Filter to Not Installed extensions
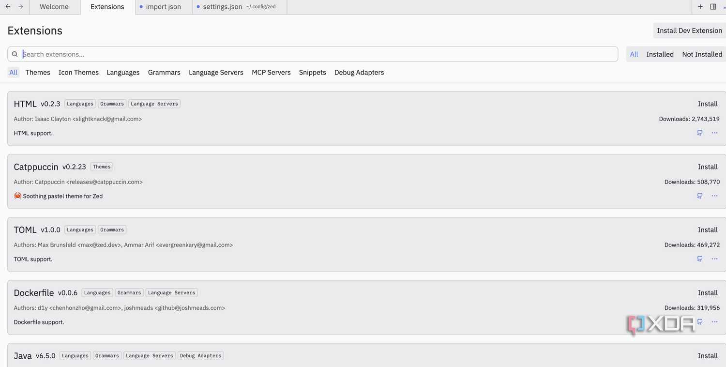The width and height of the screenshot is (726, 367). pyautogui.click(x=702, y=54)
